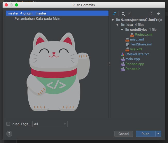Click the Poncoe.cpp C++ file icon

click(123, 64)
